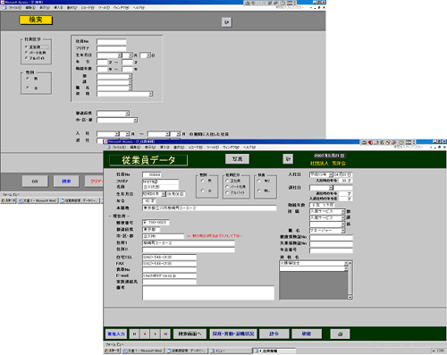Screen dimensions: 447x355
Task: Click the exit door icon in search form
Action: click(x=226, y=22)
